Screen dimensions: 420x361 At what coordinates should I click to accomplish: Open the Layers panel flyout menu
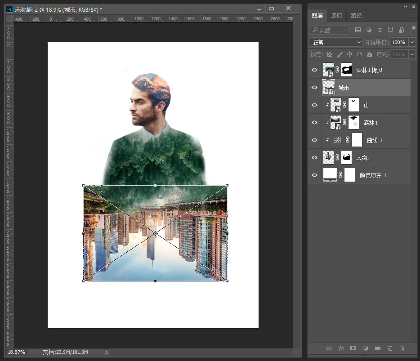pyautogui.click(x=412, y=16)
